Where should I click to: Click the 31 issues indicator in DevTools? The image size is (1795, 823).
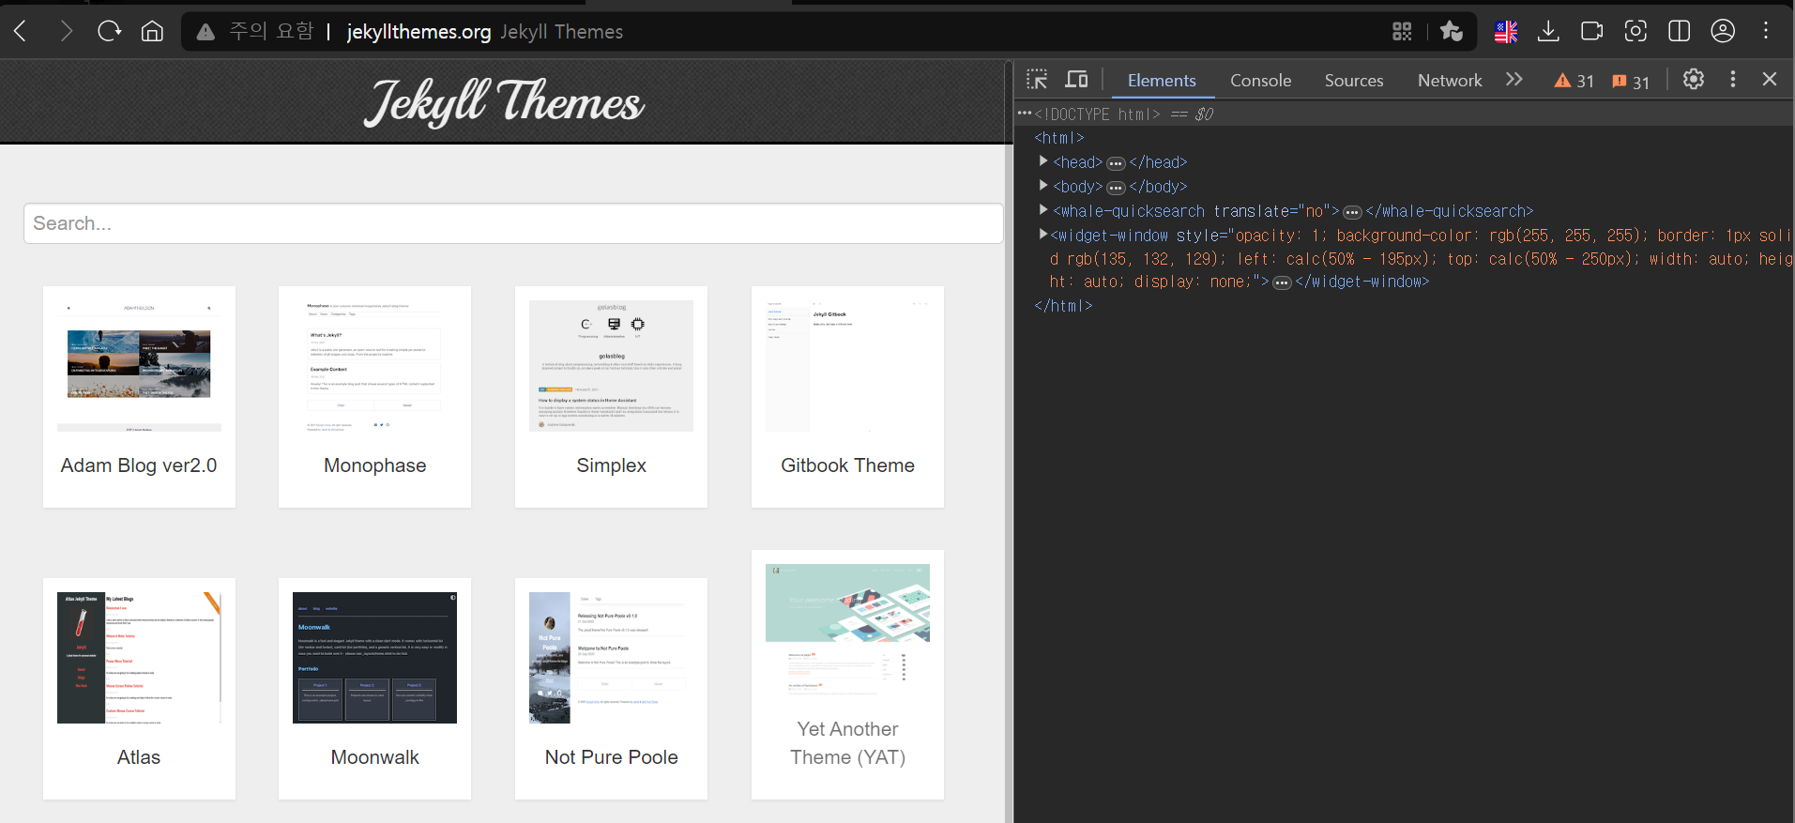point(1631,82)
